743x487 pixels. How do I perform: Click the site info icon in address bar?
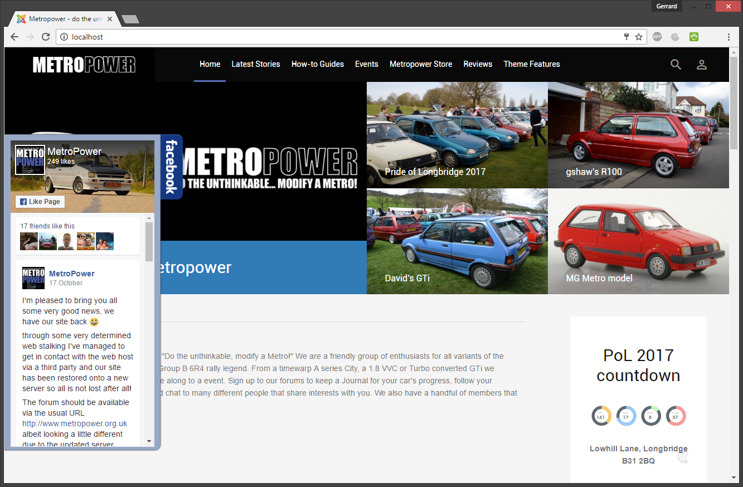[x=64, y=37]
